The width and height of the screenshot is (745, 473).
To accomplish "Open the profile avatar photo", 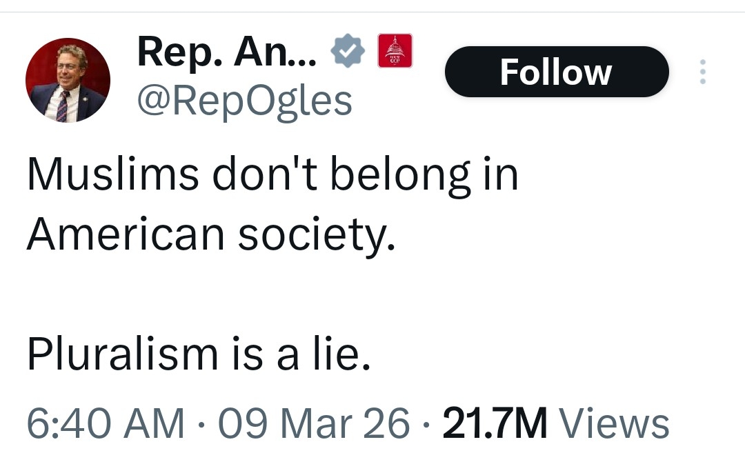I will point(68,80).
